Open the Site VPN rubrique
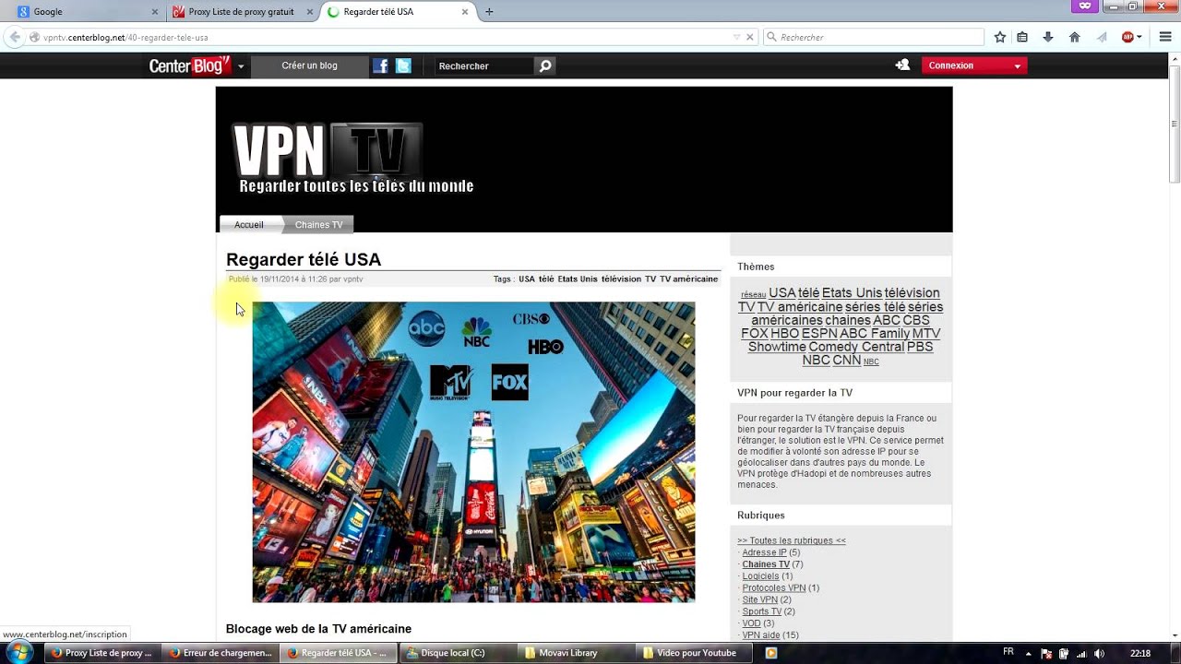The height and width of the screenshot is (664, 1181). pos(760,599)
